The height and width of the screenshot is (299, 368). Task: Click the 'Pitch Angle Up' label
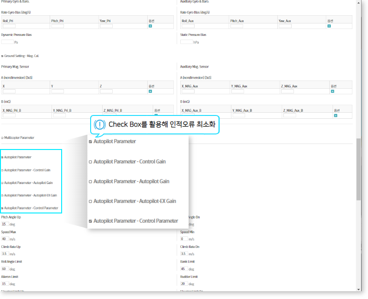pos(11,217)
